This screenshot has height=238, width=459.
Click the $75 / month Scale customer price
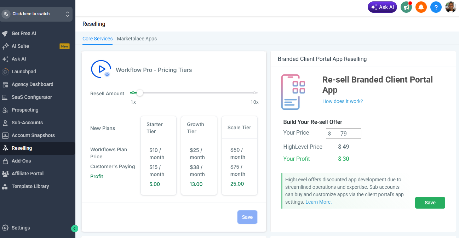point(238,170)
